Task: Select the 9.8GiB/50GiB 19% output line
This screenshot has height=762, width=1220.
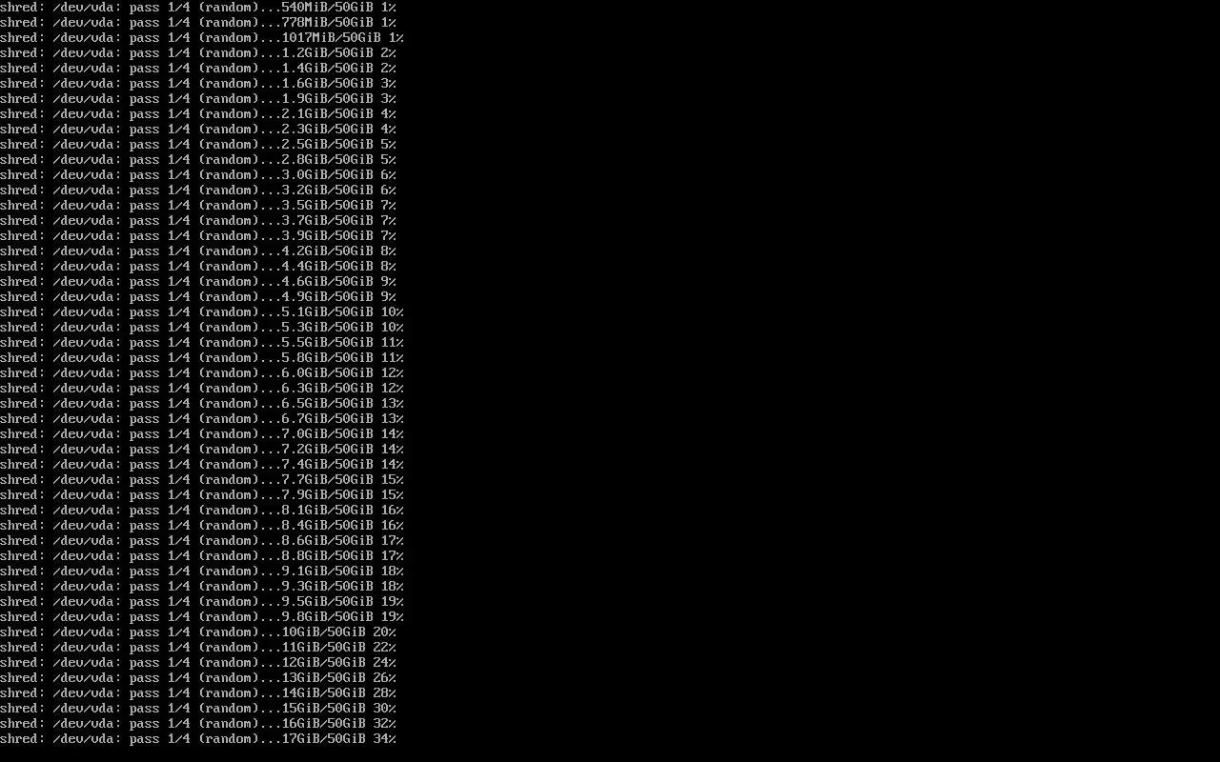Action: point(202,616)
